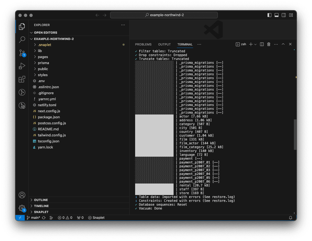
Task: Open the new terminal launch profile dropdown
Action: tap(255, 44)
